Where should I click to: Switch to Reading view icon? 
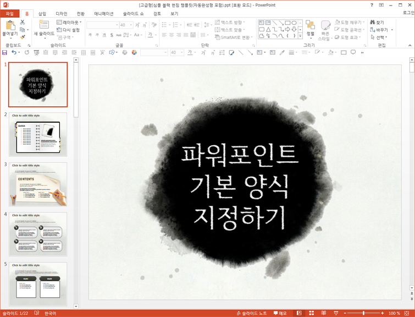(x=324, y=313)
